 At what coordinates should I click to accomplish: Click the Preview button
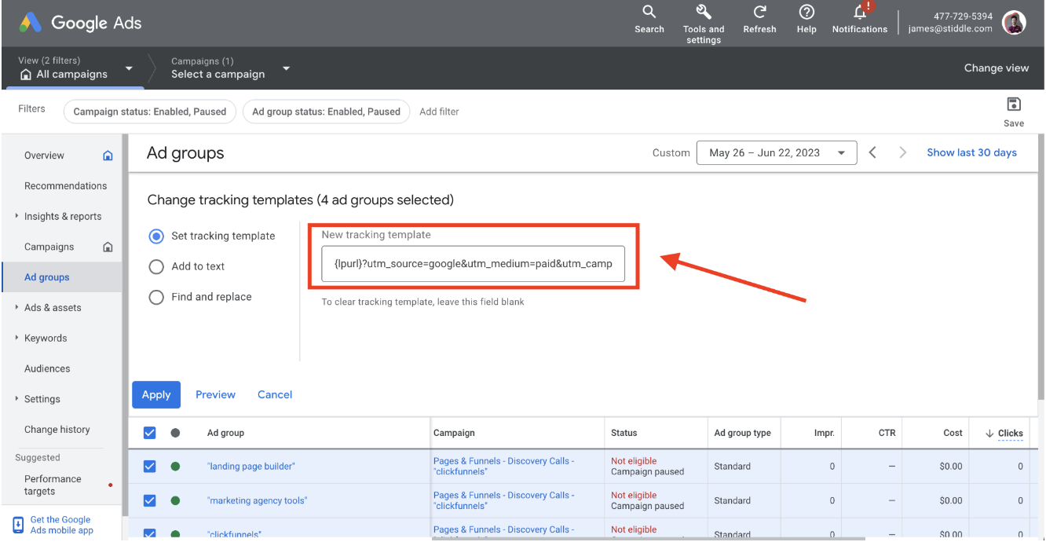tap(215, 394)
